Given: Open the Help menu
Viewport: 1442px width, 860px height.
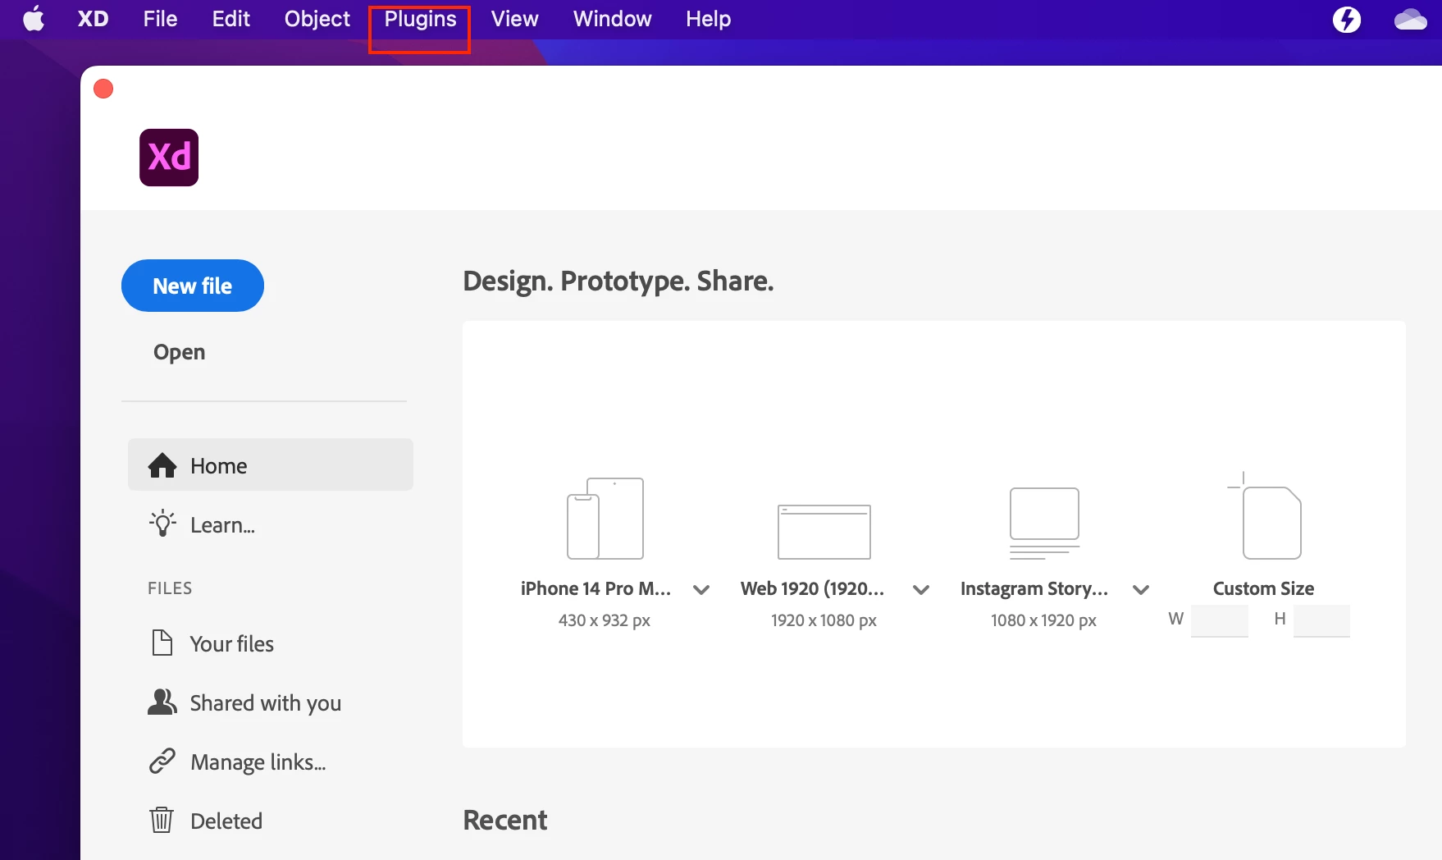Looking at the screenshot, I should 708,19.
